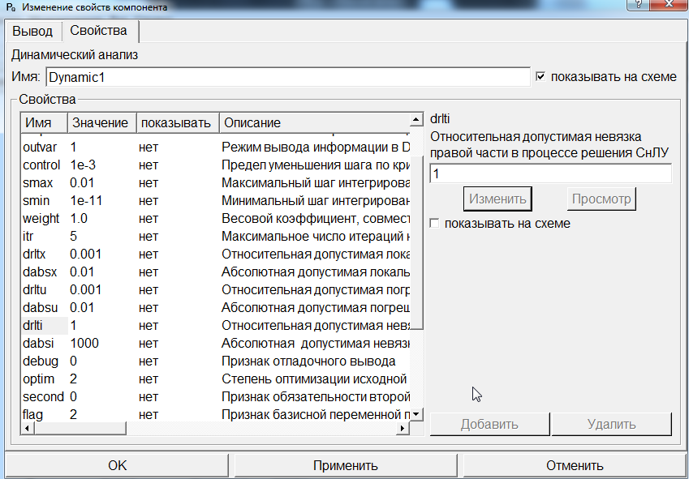Click the Имя field containing Dynamic1
Screen dimensions: 689x479
pos(287,77)
